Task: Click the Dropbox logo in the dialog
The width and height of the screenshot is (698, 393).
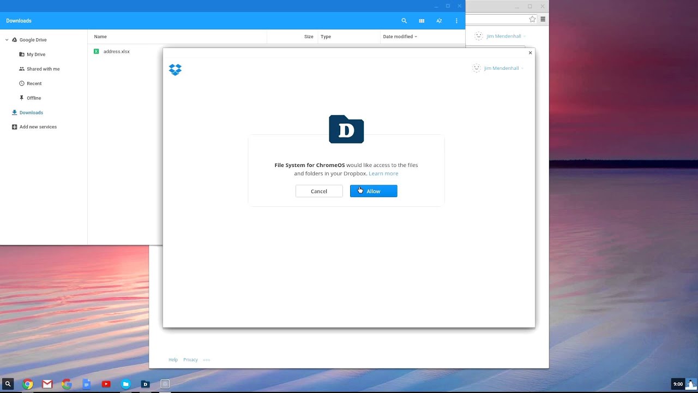Action: pyautogui.click(x=175, y=69)
